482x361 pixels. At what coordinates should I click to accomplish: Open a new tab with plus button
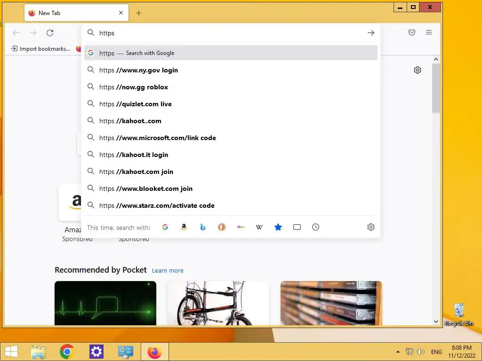point(139,13)
